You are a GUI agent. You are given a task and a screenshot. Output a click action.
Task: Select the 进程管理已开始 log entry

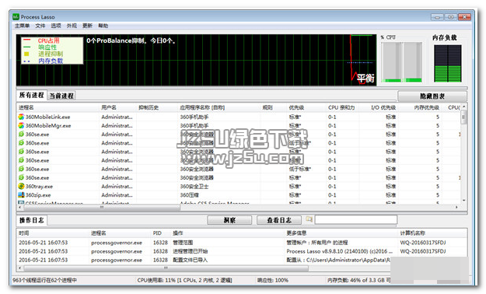tap(242, 251)
